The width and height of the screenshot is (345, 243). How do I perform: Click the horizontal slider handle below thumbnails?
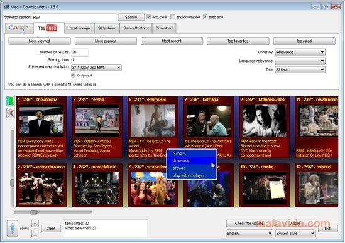tap(34, 212)
